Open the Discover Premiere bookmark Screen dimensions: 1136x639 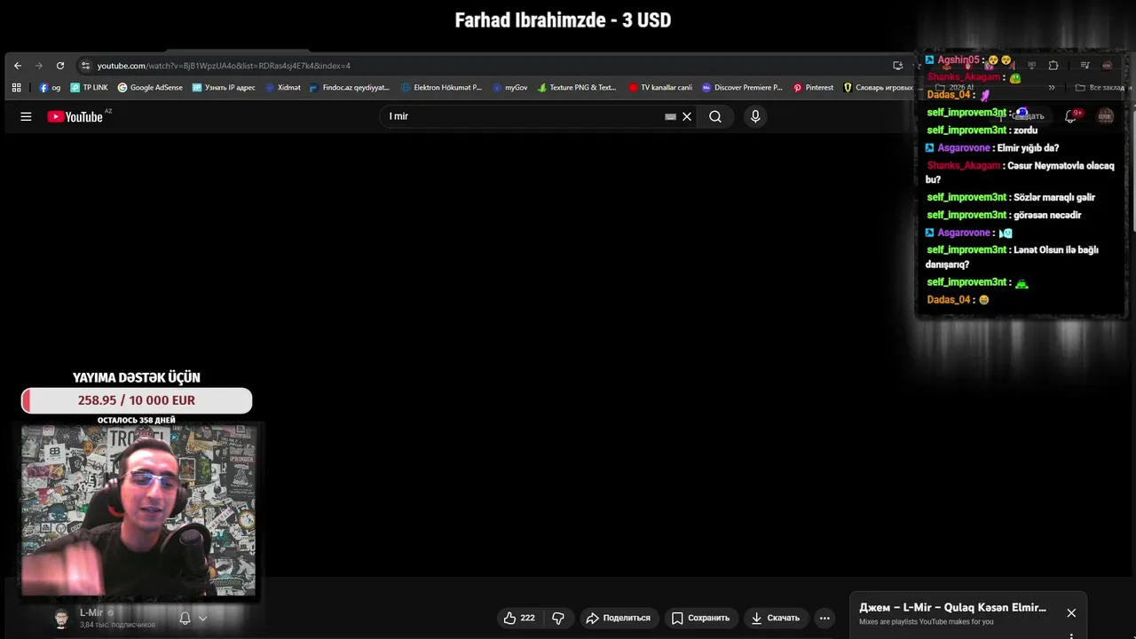pos(742,88)
